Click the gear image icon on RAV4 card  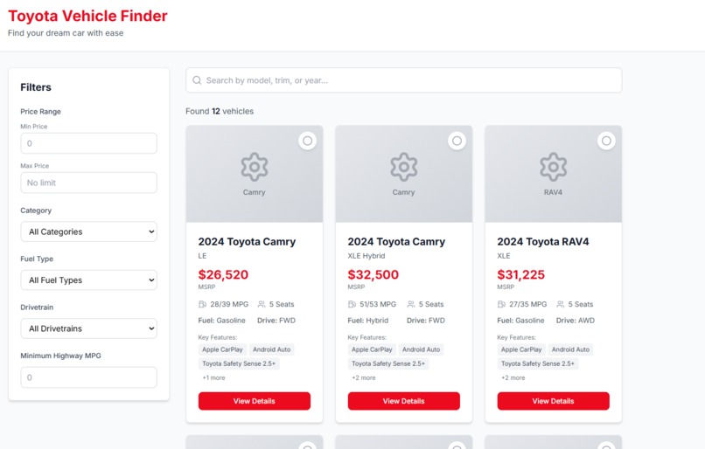pos(553,167)
